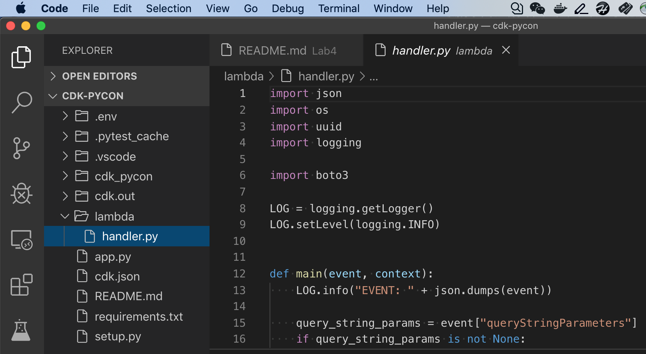Open the Extensions view icon
Screen dimensions: 646x354
coord(22,285)
